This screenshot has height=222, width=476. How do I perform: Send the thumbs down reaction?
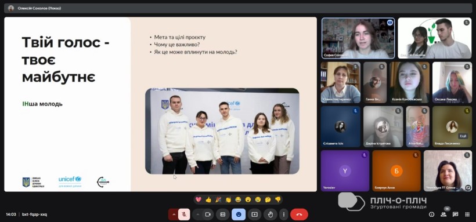coord(277,199)
